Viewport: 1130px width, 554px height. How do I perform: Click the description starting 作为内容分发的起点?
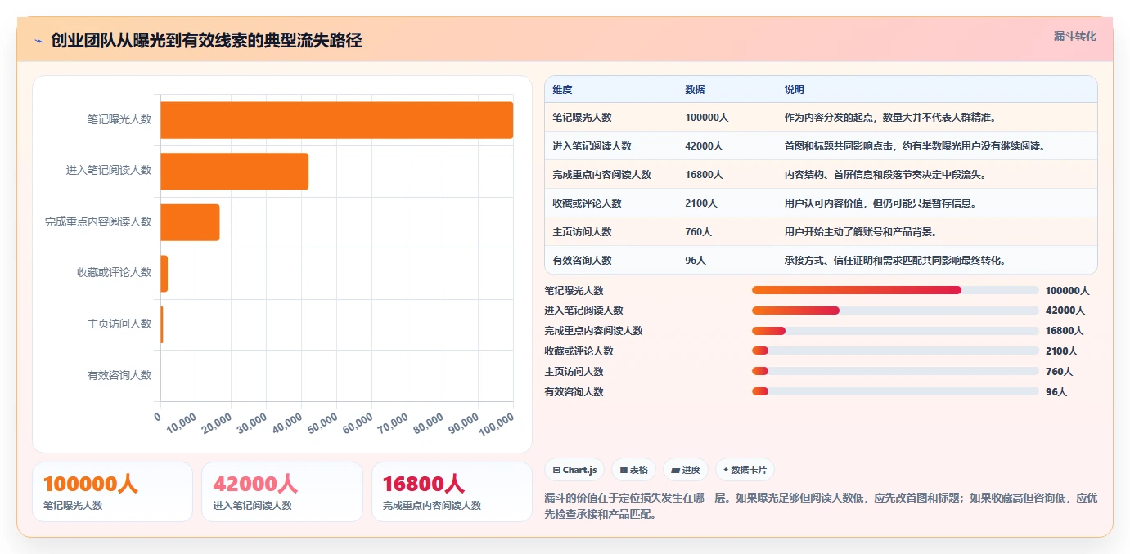890,118
